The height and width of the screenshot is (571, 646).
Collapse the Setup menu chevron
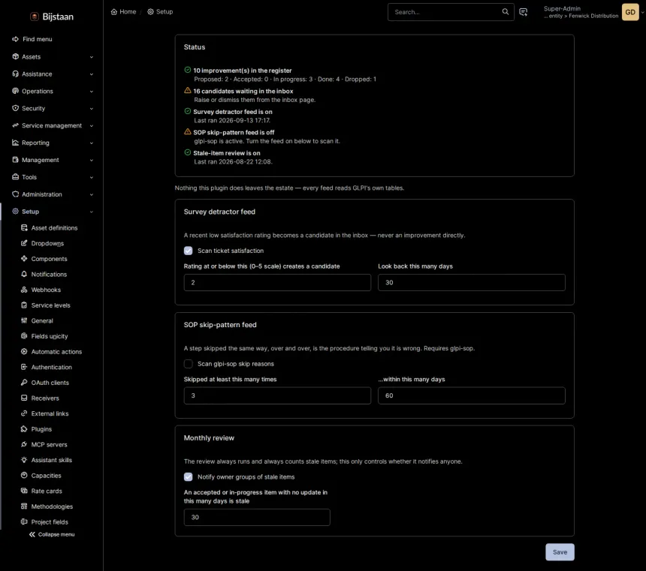click(x=92, y=212)
